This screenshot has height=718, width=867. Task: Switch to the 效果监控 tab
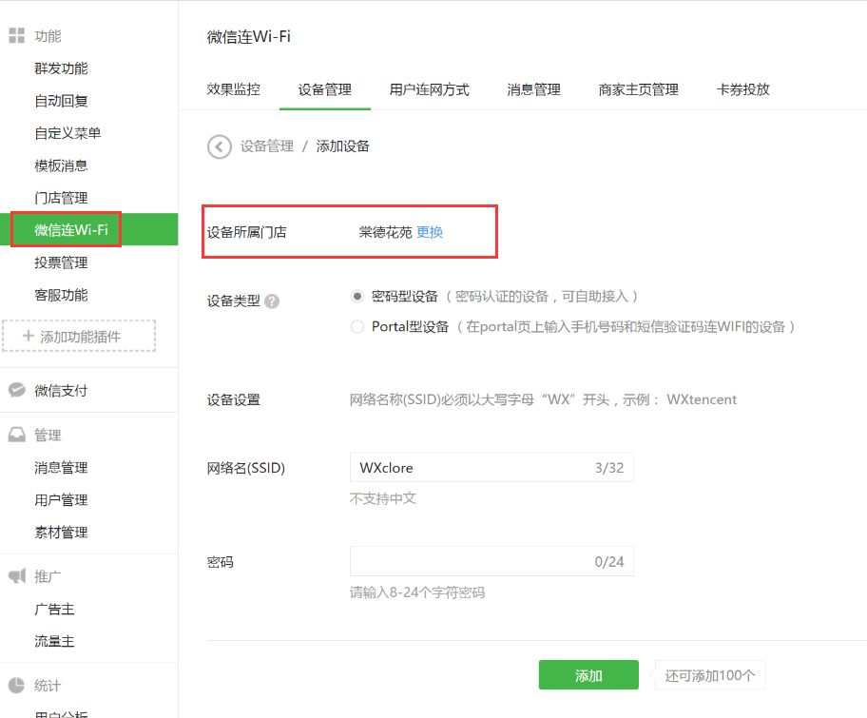click(x=233, y=89)
